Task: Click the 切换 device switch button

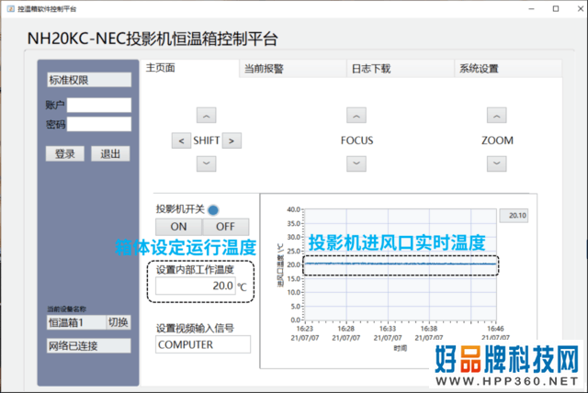Action: 119,322
